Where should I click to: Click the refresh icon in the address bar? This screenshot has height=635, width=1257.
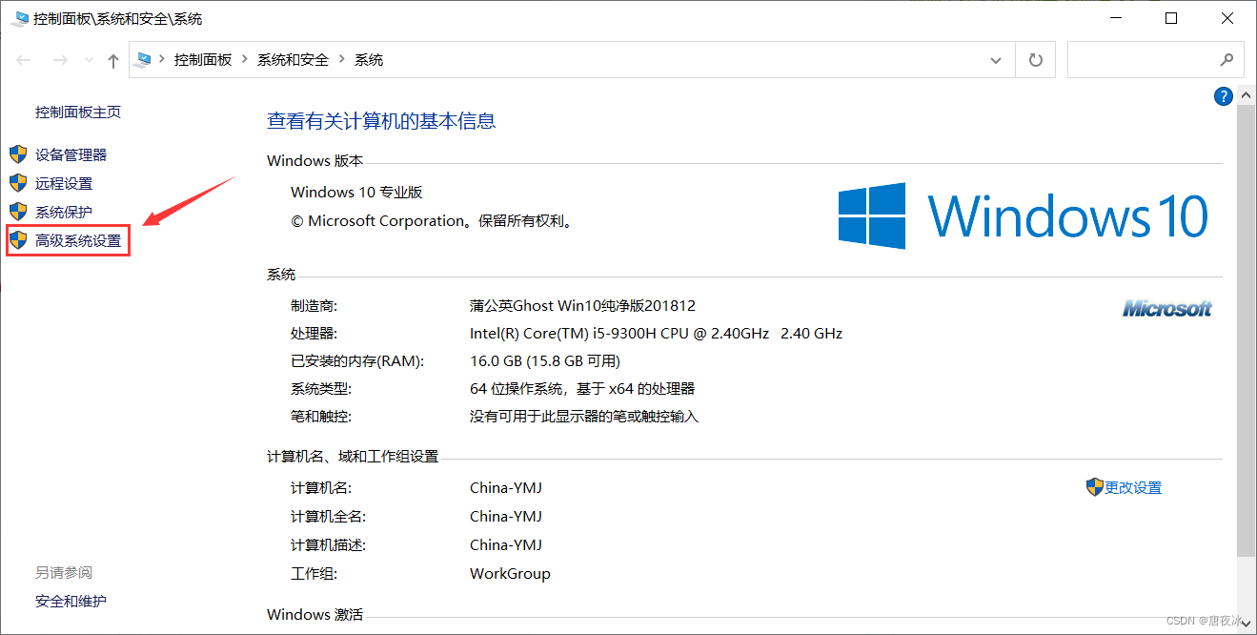click(1035, 59)
